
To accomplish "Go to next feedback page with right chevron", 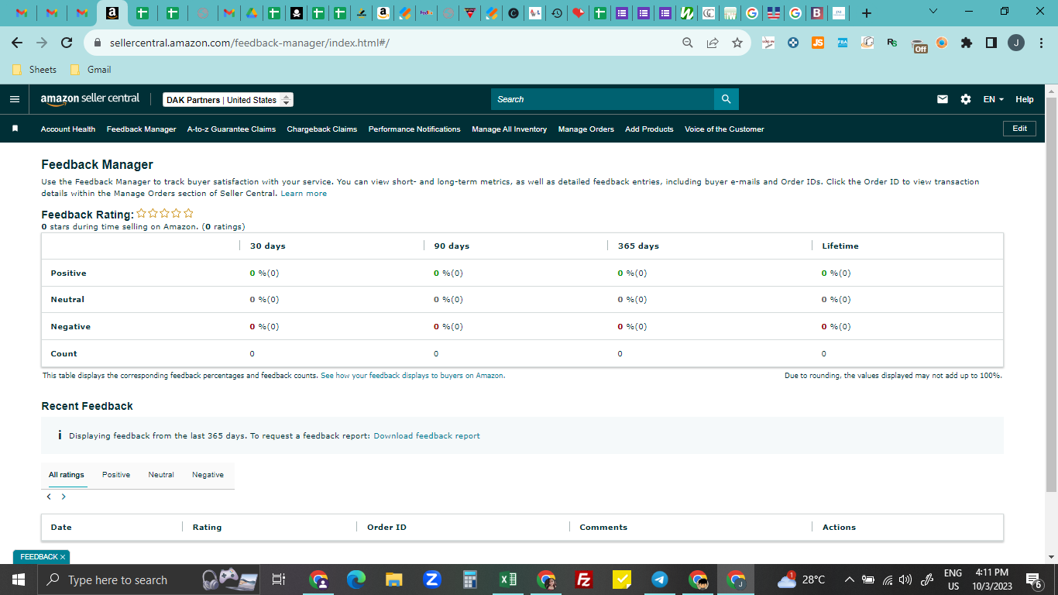I will click(64, 497).
